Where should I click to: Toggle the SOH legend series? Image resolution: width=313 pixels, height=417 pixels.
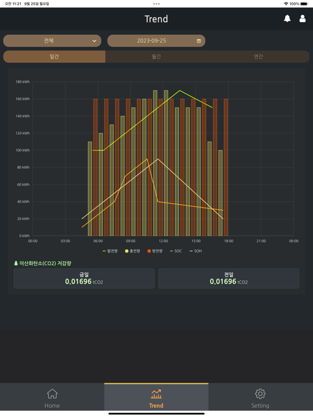[x=196, y=251]
